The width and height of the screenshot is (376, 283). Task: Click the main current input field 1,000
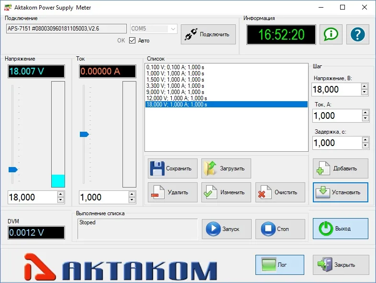point(104,198)
